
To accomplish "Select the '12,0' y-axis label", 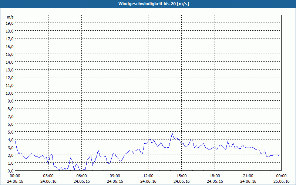I will tap(10, 78).
